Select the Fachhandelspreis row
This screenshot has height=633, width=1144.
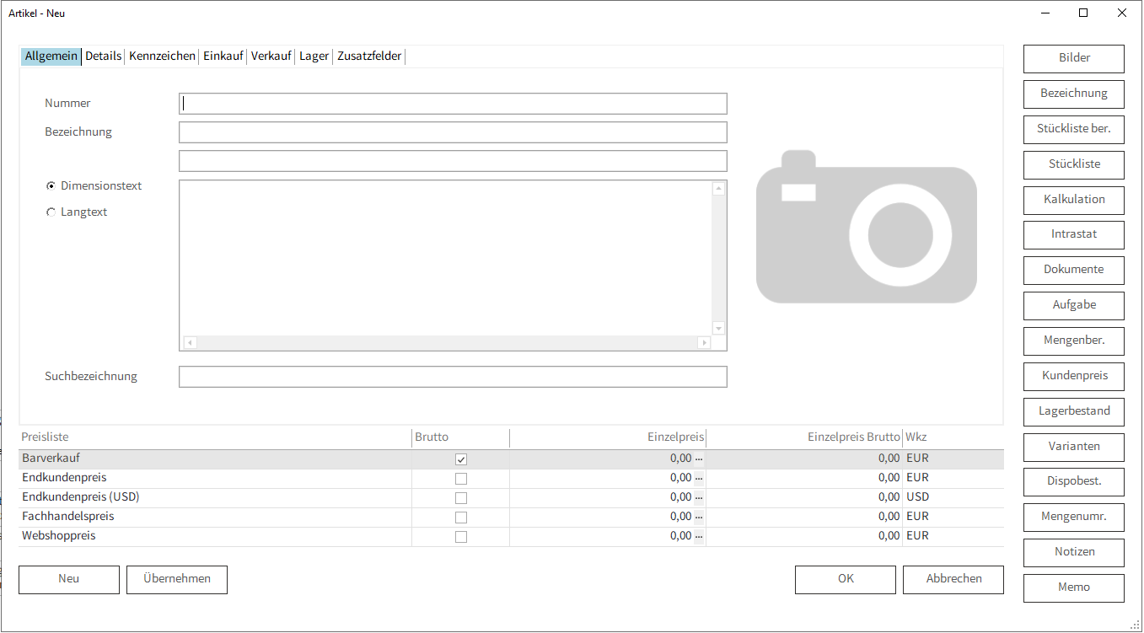click(511, 517)
